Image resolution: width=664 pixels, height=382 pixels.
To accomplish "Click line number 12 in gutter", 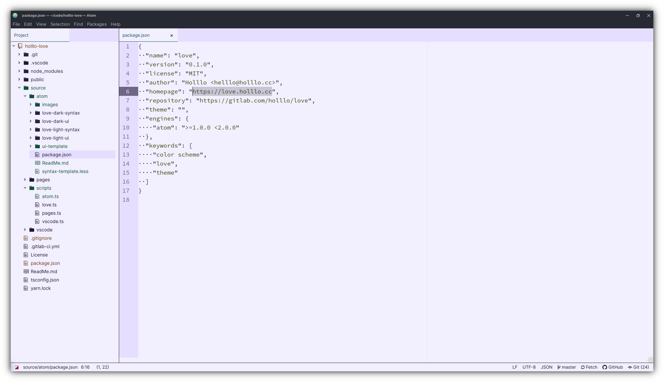I will click(126, 146).
